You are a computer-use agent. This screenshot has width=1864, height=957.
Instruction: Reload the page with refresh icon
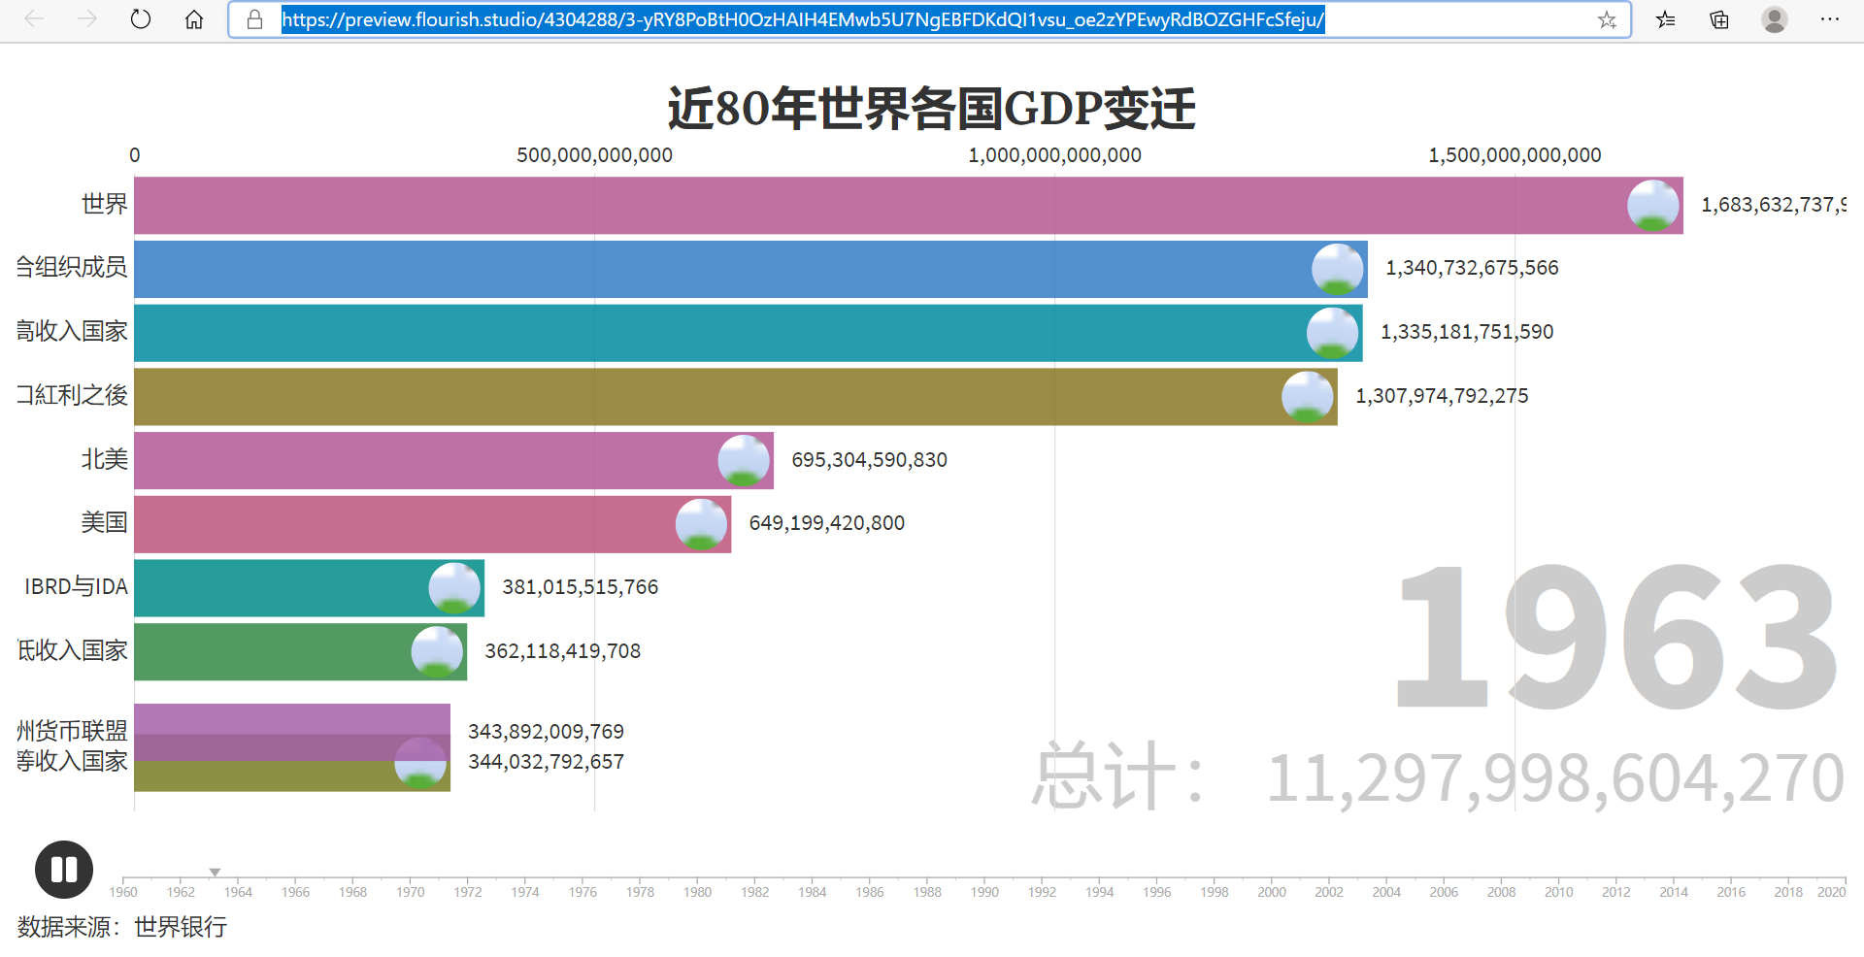tap(141, 19)
